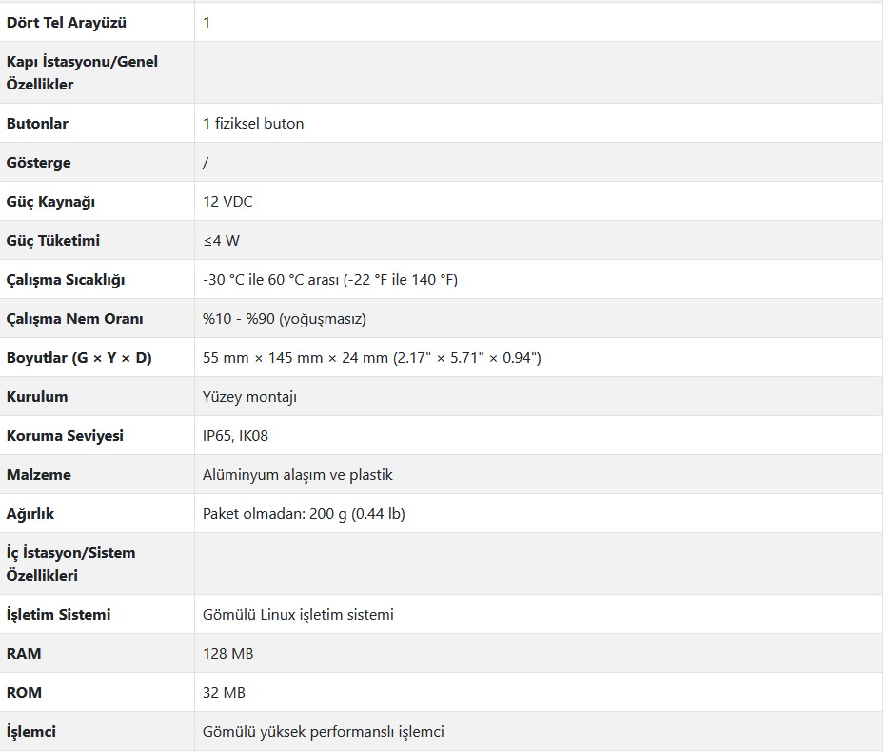This screenshot has height=752, width=888.
Task: Select the 'Paket olmadan: 200 g' weight text
Action: [275, 514]
